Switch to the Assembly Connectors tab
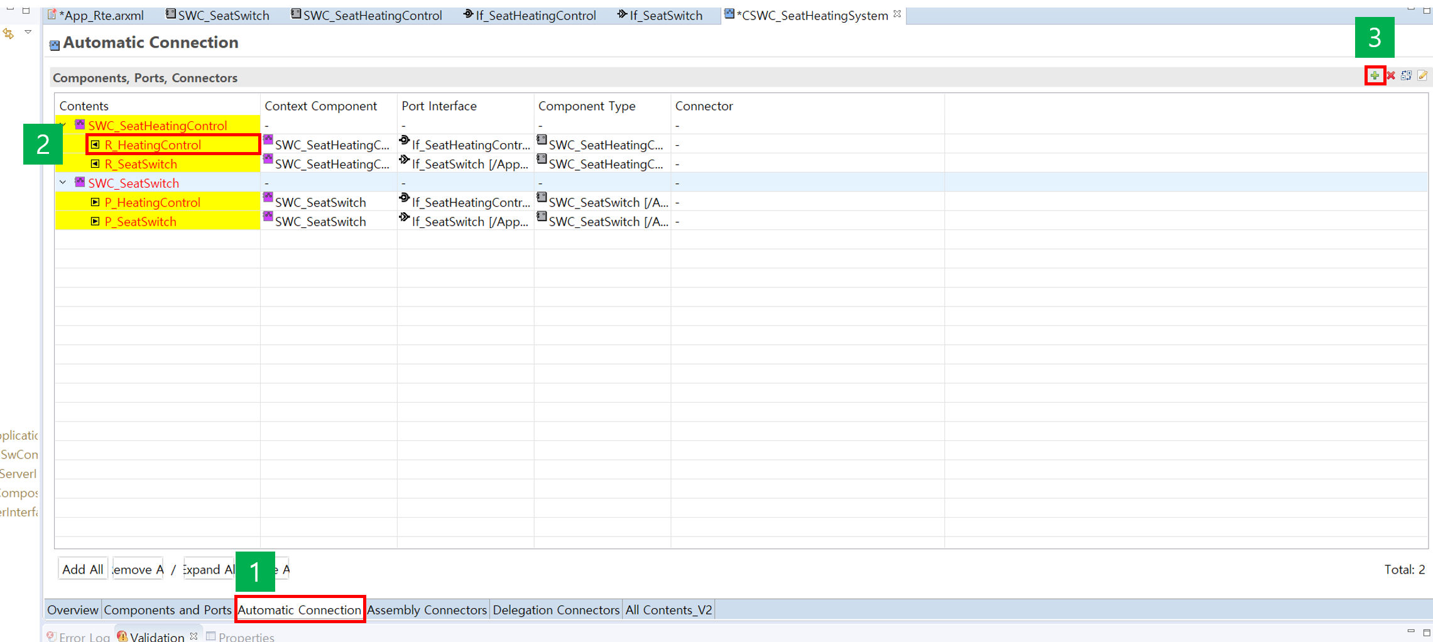The image size is (1433, 642). 427,610
